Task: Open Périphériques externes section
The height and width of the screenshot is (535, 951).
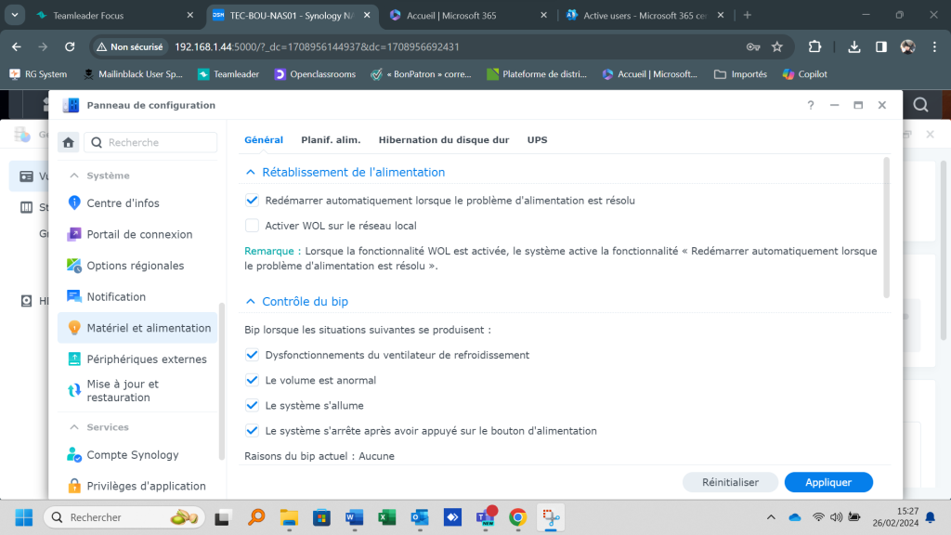Action: click(x=147, y=359)
